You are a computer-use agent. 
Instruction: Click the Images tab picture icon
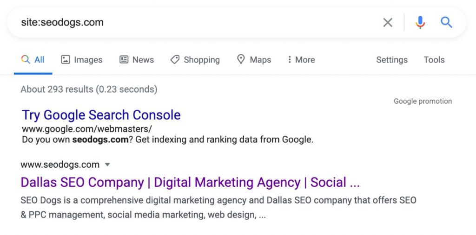[66, 60]
